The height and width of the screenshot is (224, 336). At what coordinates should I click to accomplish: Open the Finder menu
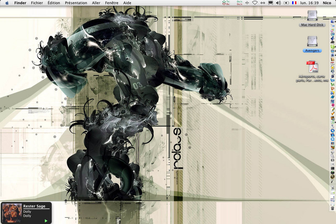[x=20, y=3]
